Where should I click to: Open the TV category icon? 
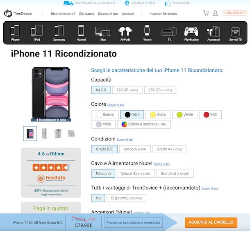coord(169,33)
